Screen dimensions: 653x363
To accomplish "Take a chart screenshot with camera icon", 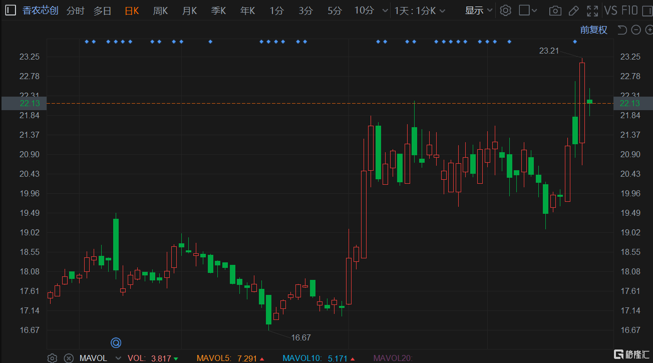I will point(555,11).
